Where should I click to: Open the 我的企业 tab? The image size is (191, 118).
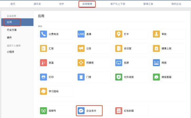pyautogui.click(x=176, y=4)
